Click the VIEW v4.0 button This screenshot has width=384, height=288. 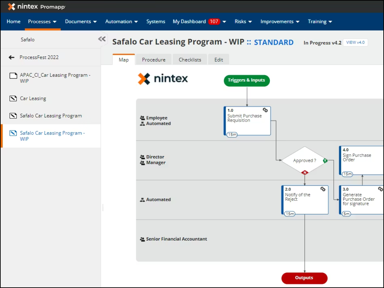(355, 42)
